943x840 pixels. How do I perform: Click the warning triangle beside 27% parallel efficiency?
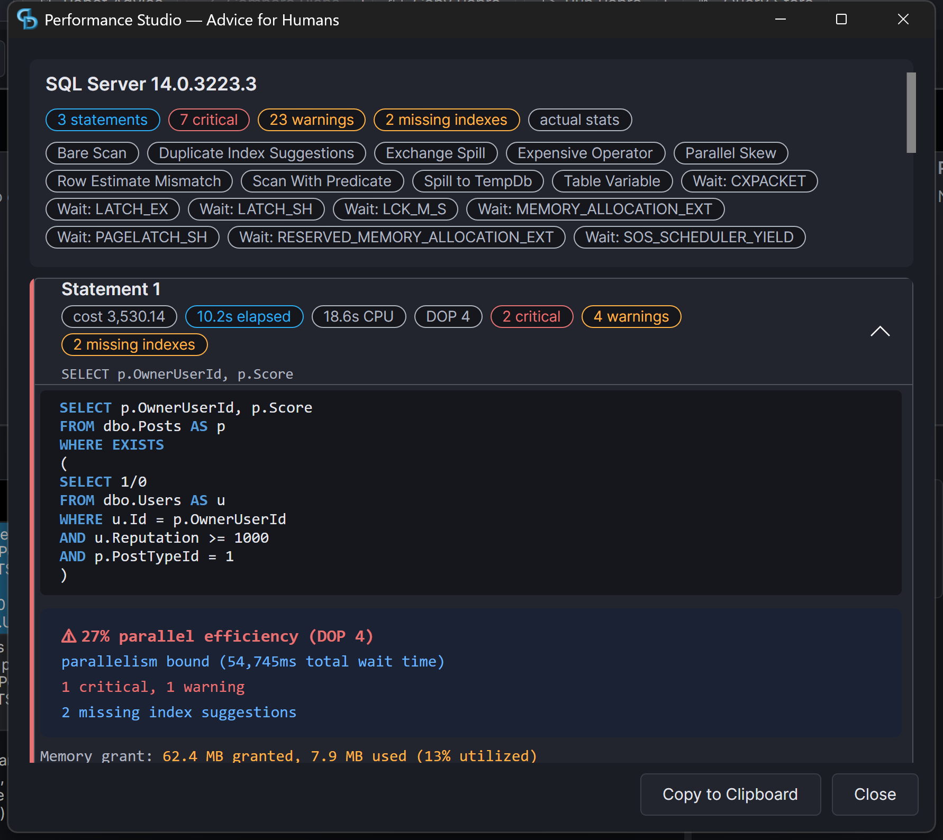click(x=69, y=636)
